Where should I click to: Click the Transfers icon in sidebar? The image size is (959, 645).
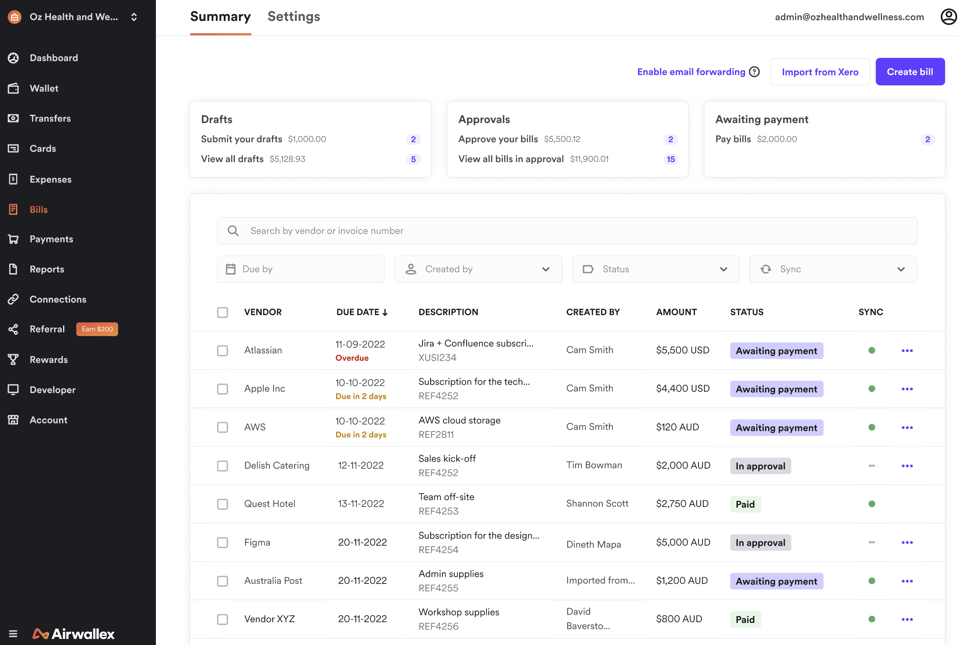[x=13, y=119]
